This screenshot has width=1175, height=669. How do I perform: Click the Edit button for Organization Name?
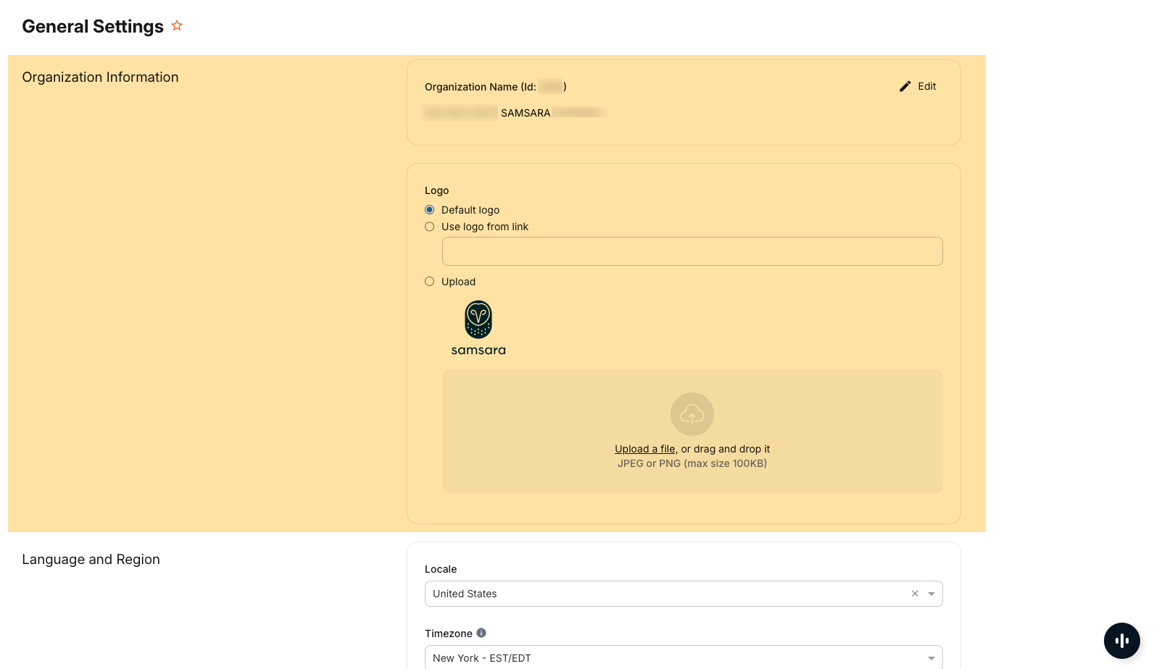[918, 86]
